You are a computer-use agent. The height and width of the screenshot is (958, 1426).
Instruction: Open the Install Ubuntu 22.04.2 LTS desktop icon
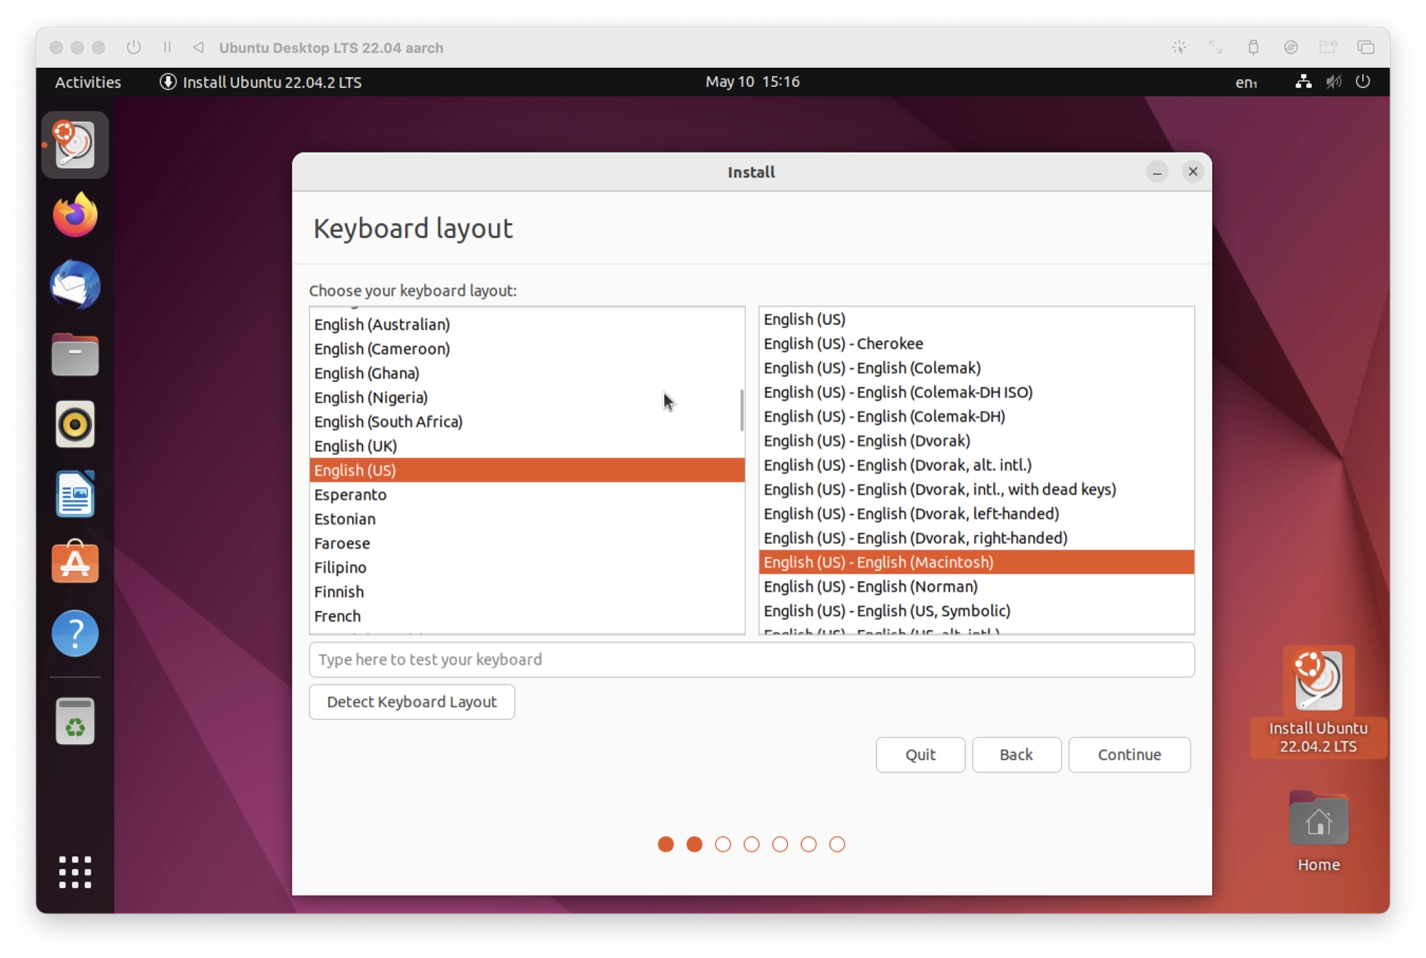point(1318,701)
